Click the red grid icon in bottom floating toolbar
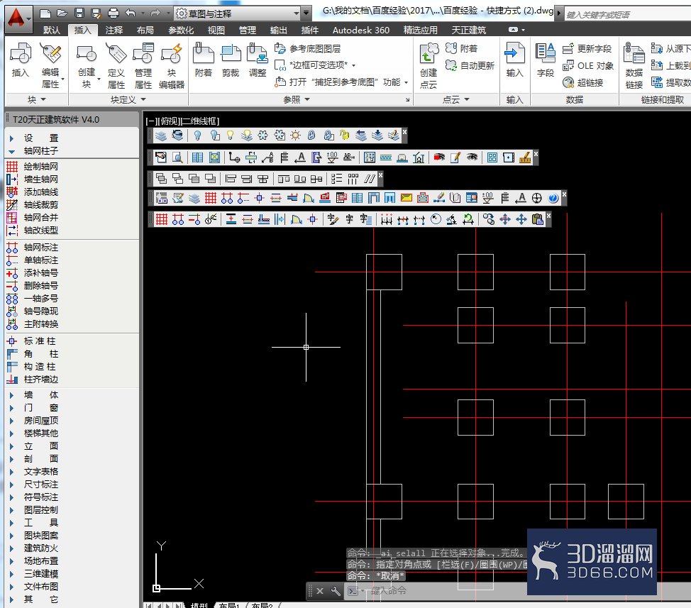Screen dimensions: 691x608 pos(162,219)
